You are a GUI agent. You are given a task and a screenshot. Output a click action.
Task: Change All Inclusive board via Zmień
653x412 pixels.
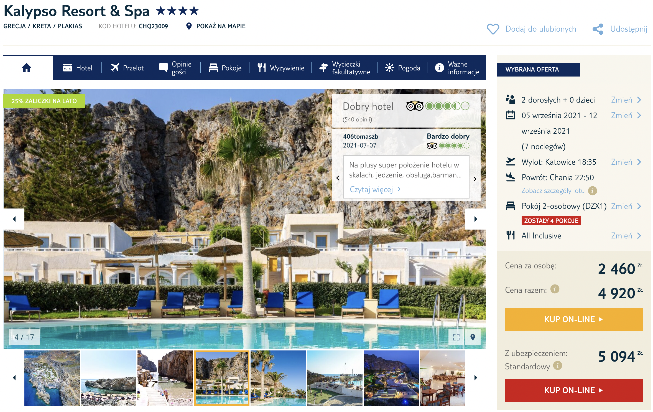tap(626, 236)
